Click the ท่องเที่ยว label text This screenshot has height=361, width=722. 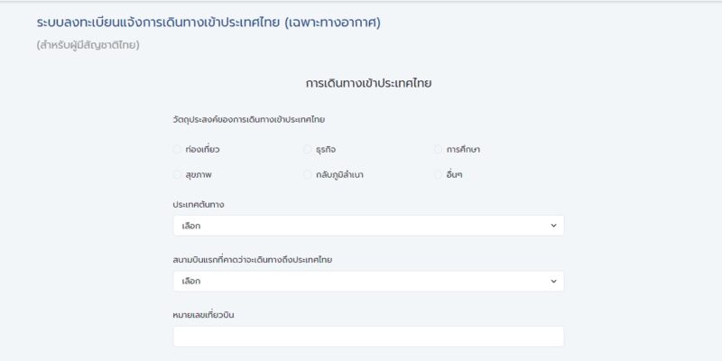202,149
